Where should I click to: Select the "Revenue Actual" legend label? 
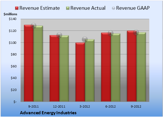[88, 8]
